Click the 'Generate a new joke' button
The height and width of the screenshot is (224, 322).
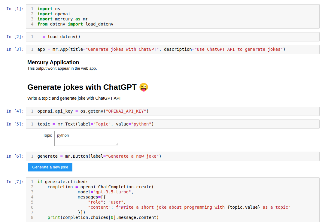(x=50, y=167)
